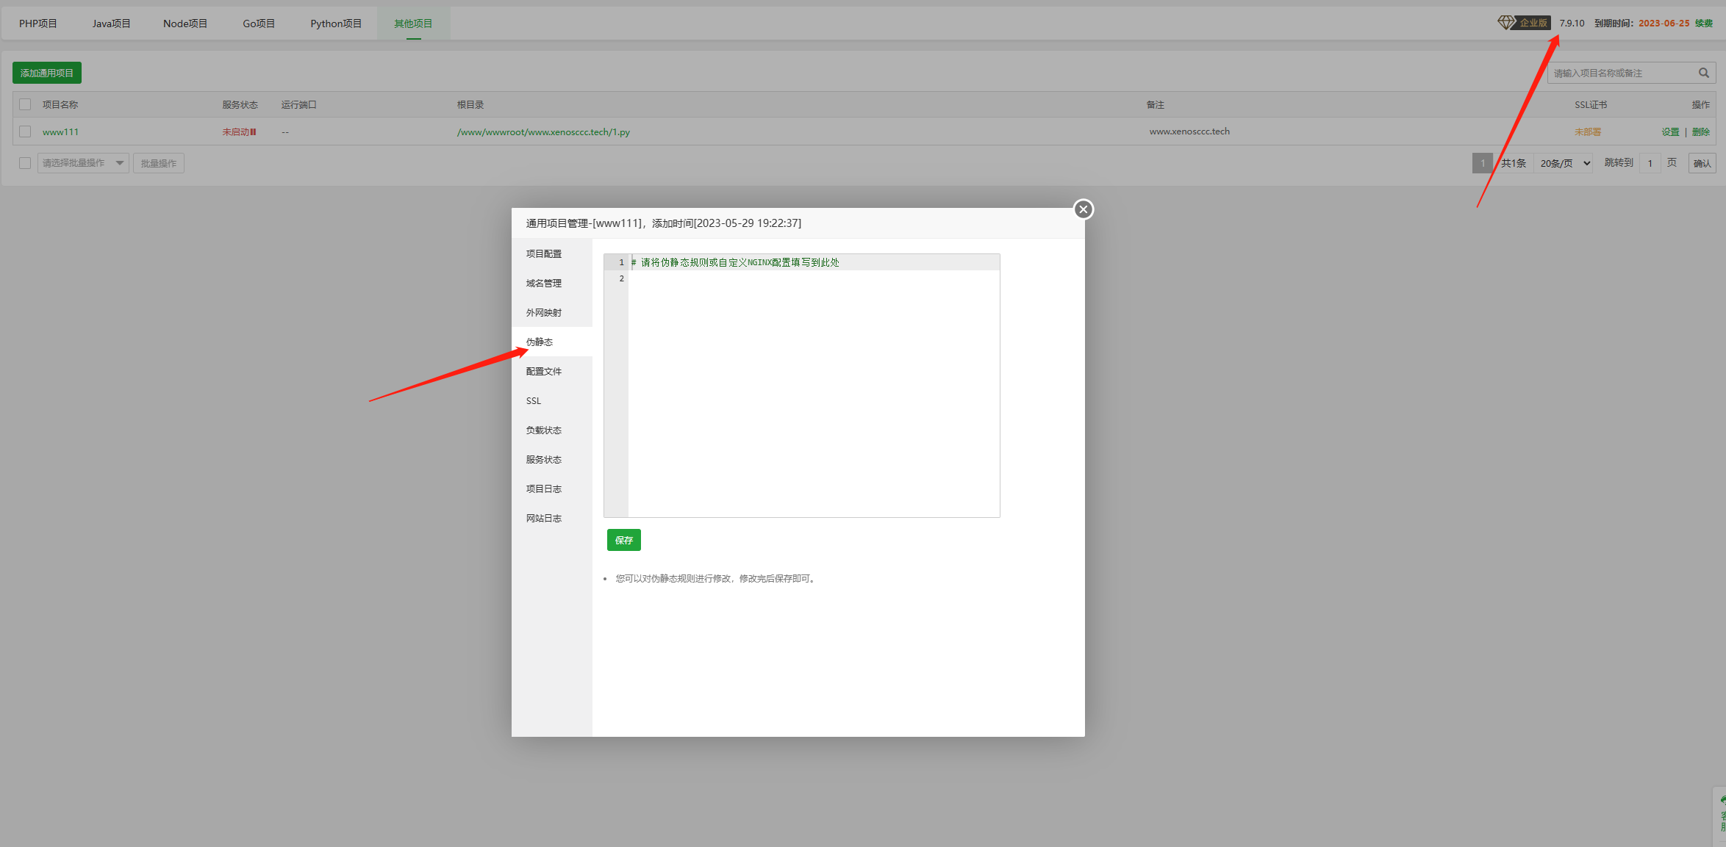
Task: Check the www111 row checkbox
Action: pyautogui.click(x=25, y=131)
